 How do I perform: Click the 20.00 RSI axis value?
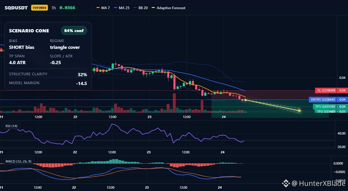(341, 147)
